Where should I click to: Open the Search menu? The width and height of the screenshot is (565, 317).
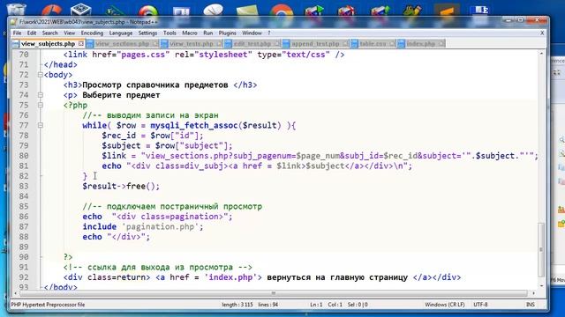49,33
